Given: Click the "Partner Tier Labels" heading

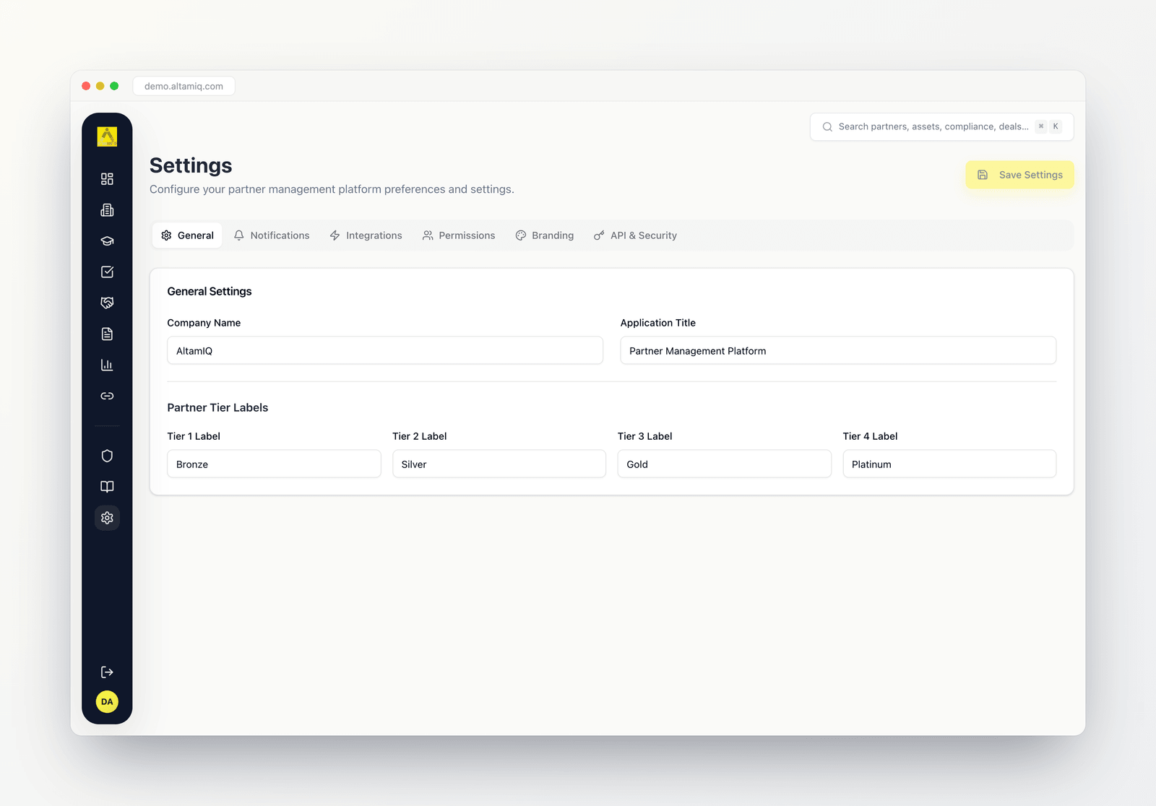Looking at the screenshot, I should pyautogui.click(x=217, y=407).
